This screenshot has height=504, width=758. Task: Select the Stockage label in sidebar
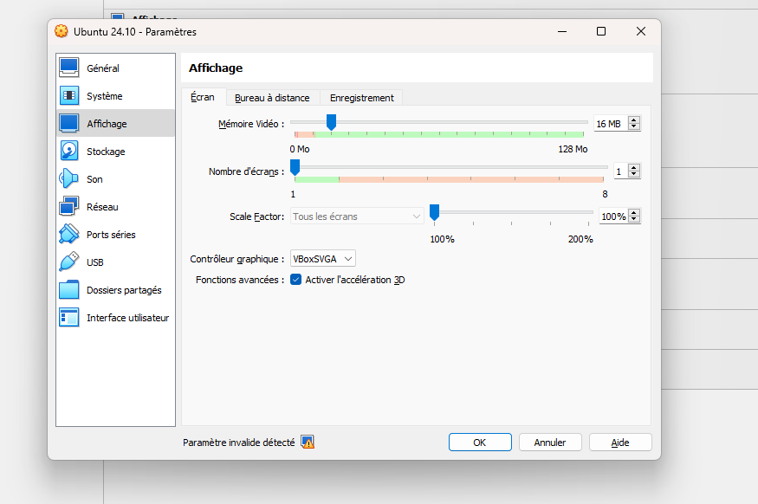pos(106,152)
